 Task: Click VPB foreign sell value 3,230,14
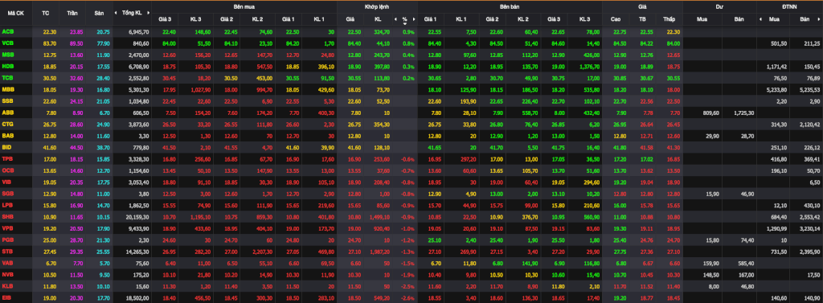click(810, 228)
